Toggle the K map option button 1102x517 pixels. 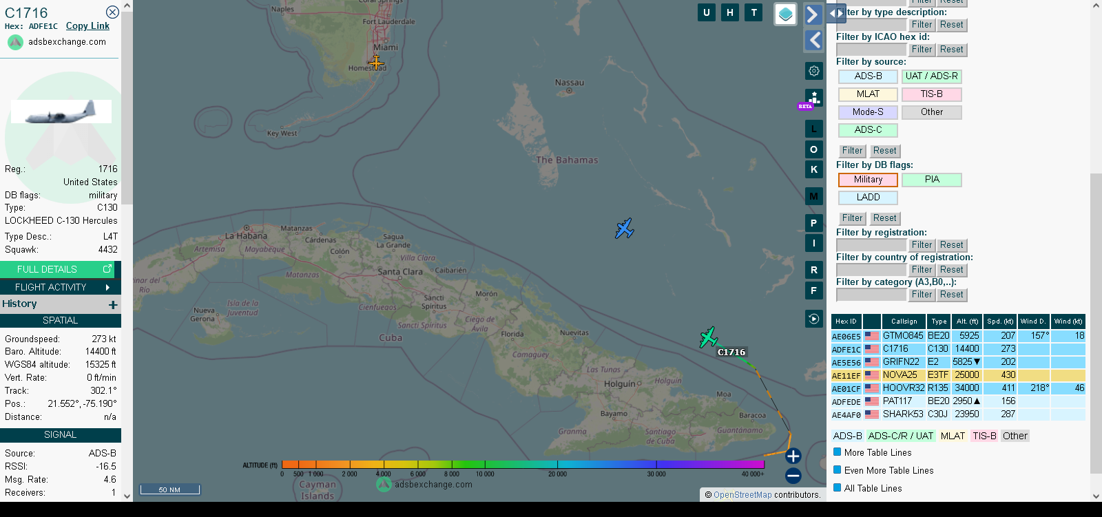click(x=814, y=169)
